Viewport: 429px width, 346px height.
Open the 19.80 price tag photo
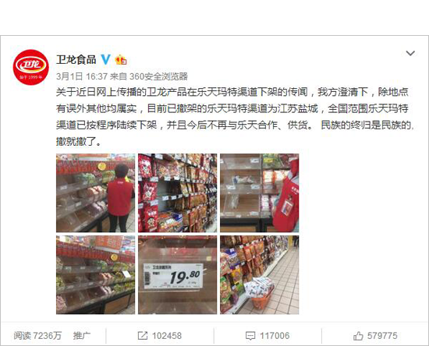point(177,275)
